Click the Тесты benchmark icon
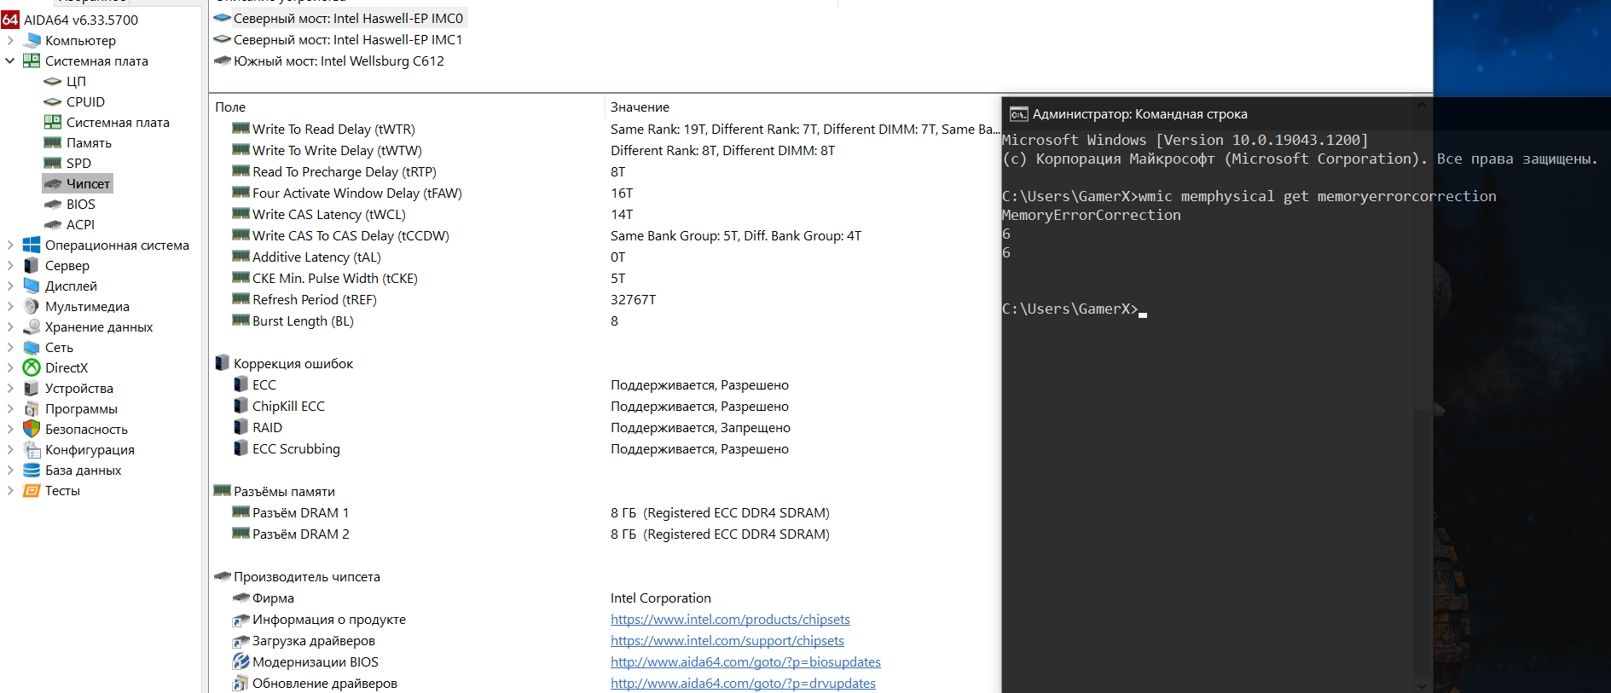This screenshot has height=693, width=1611. [x=32, y=490]
